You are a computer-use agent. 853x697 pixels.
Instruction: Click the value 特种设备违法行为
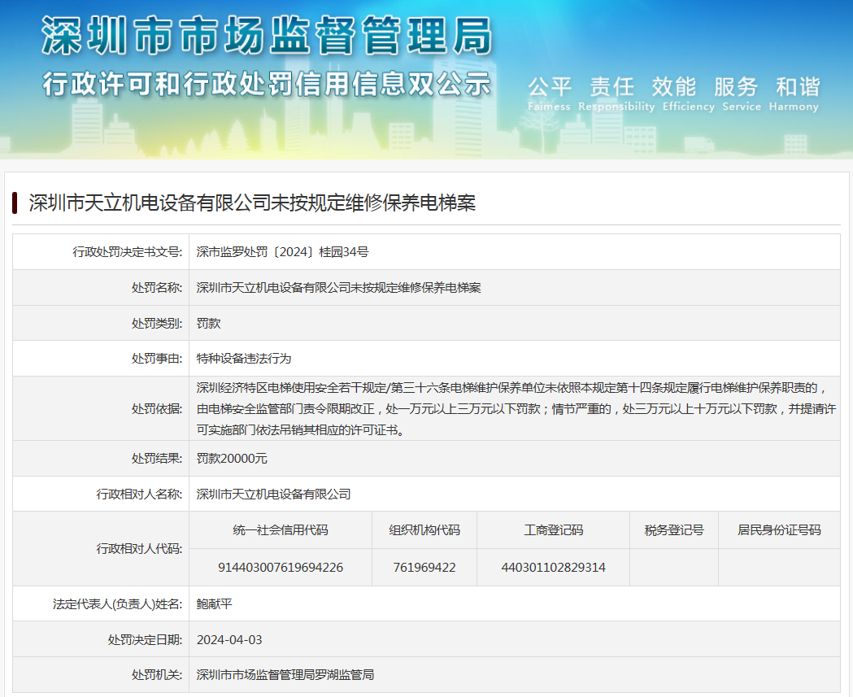(244, 359)
